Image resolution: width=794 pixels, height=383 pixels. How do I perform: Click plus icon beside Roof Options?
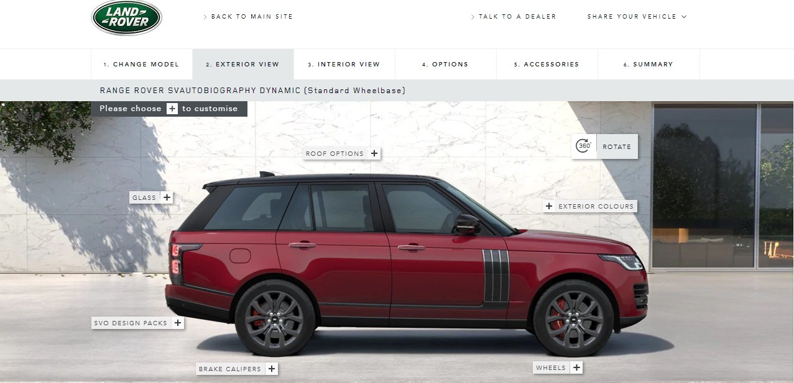point(374,153)
